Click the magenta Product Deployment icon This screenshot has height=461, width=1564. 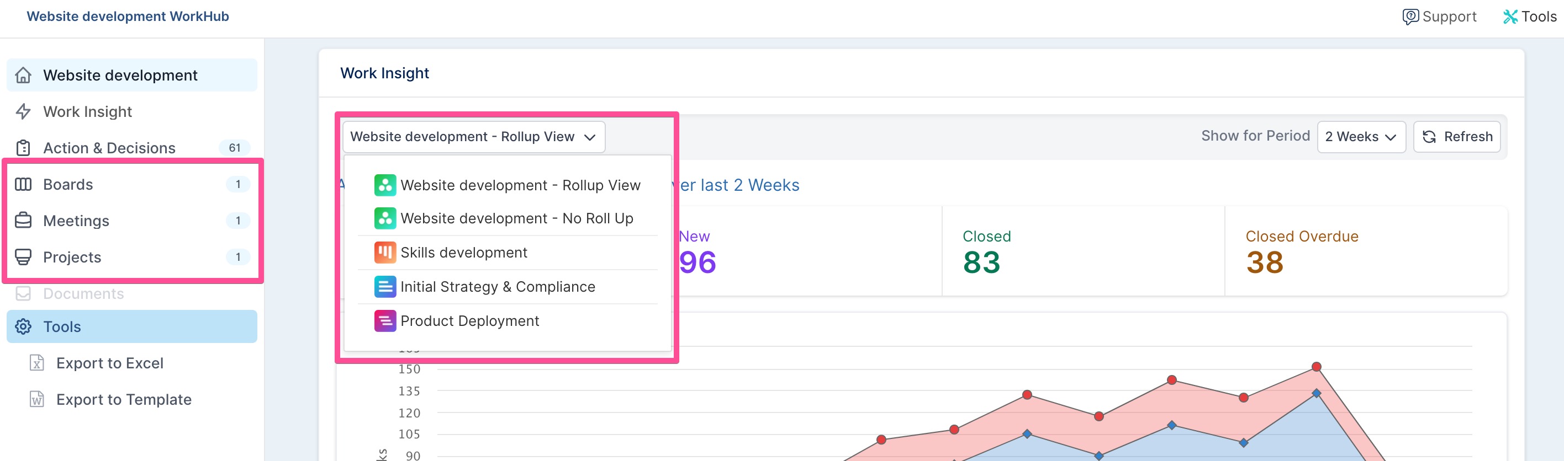tap(385, 321)
